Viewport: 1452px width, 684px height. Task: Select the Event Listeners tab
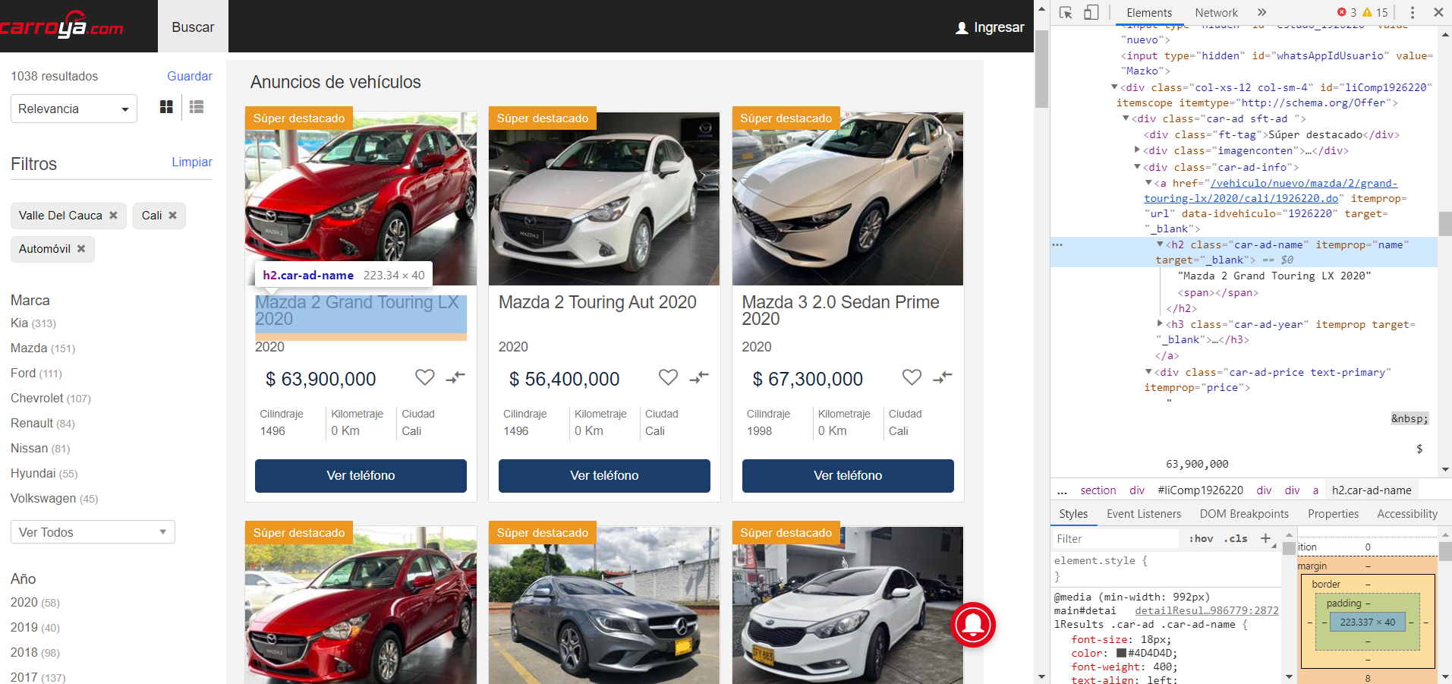tap(1144, 514)
